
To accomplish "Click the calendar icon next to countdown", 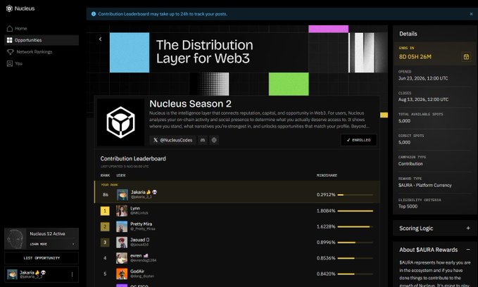I will 466,57.
